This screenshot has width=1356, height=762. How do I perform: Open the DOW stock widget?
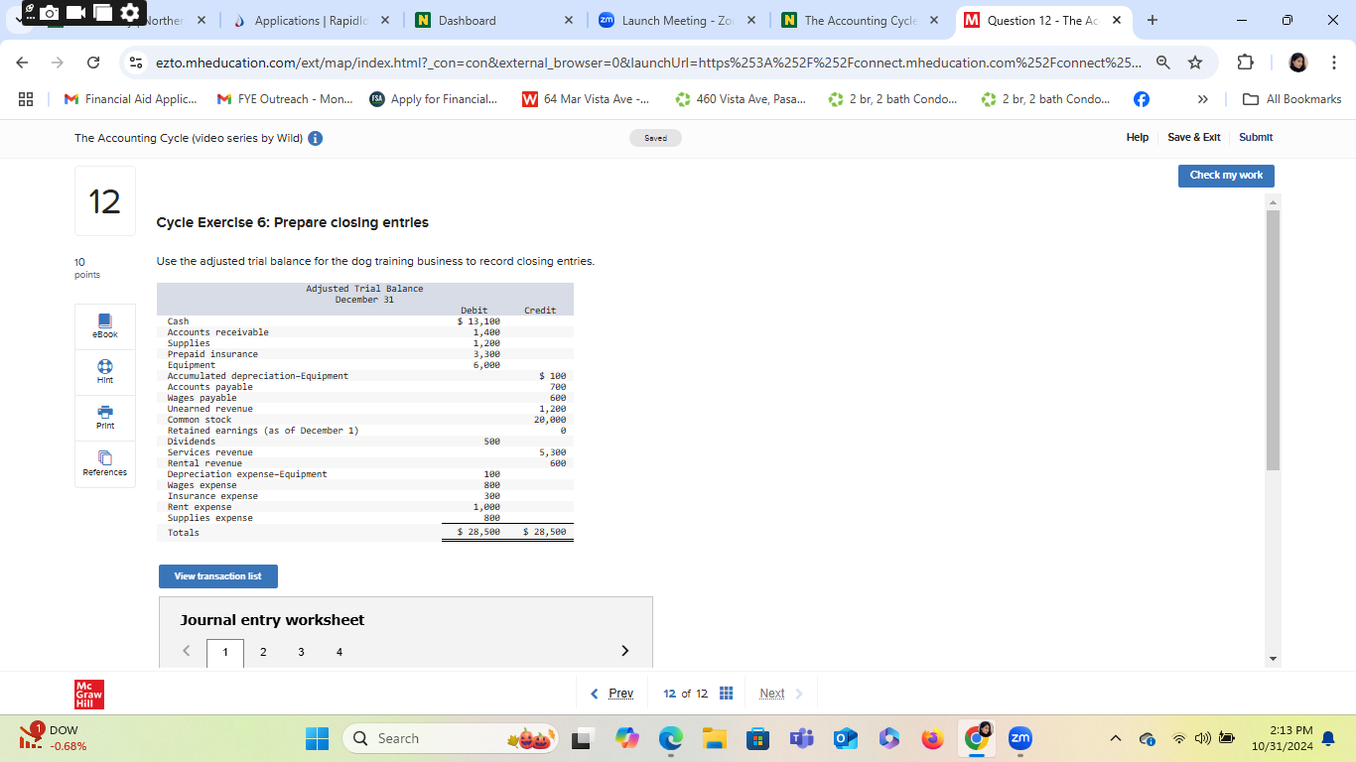point(55,738)
